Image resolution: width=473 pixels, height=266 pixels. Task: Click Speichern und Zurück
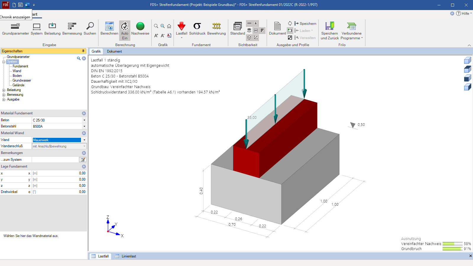coord(330,31)
